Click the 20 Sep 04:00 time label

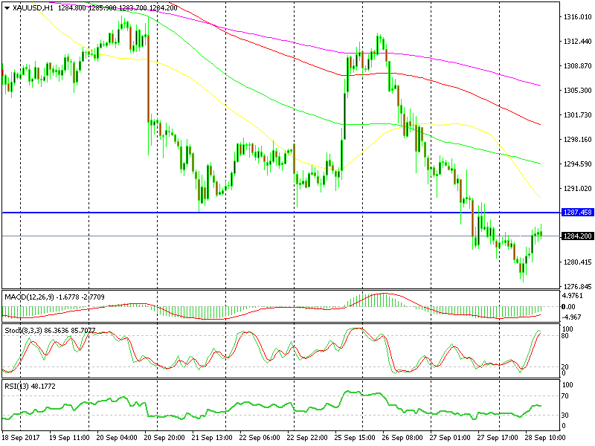(x=117, y=437)
